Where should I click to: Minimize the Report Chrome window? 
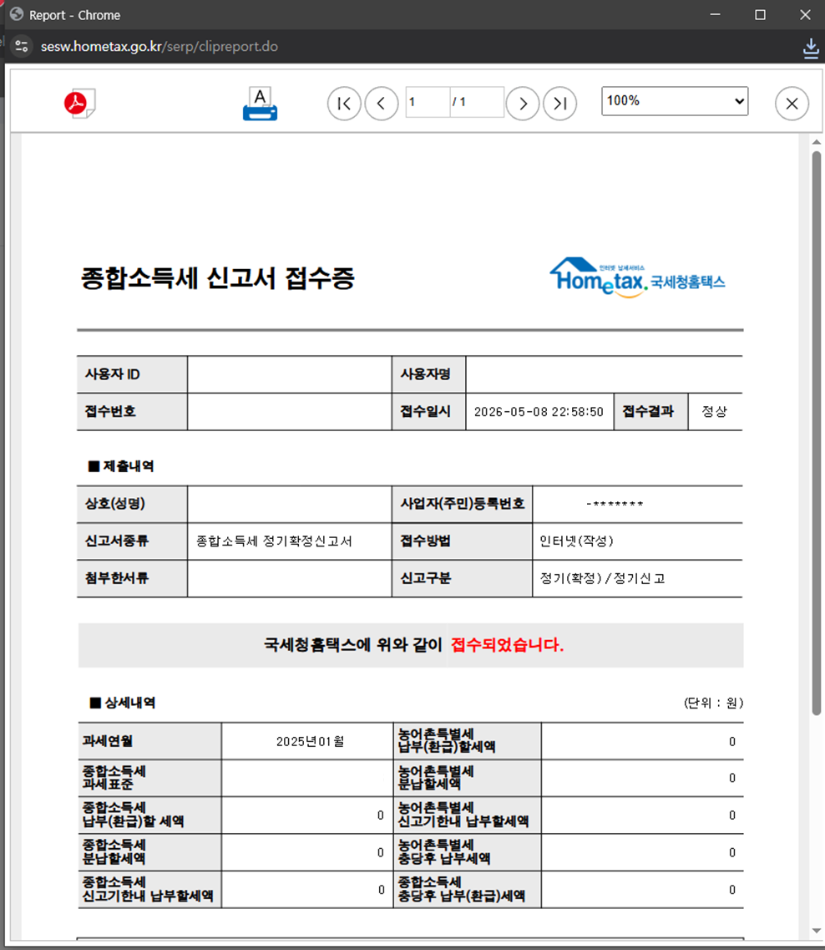[716, 14]
